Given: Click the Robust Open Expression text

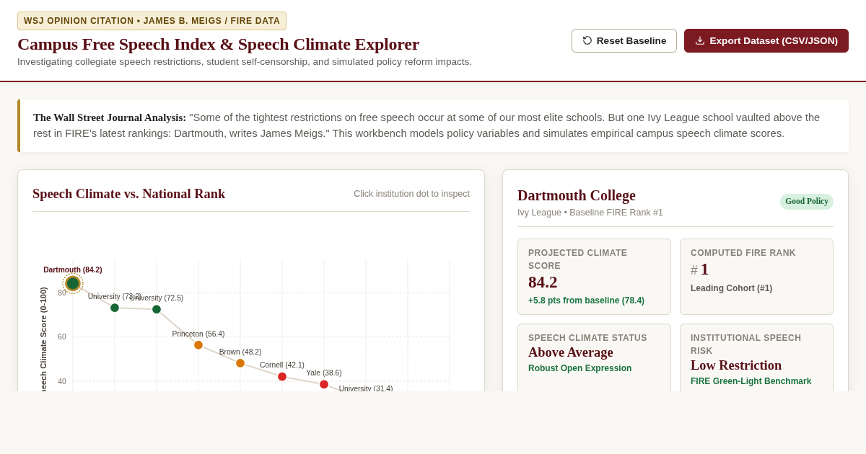Looking at the screenshot, I should click(579, 368).
